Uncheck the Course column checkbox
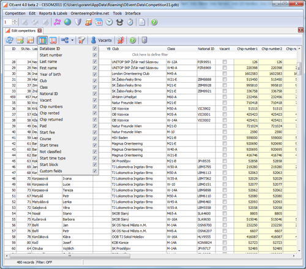The height and width of the screenshot is (269, 306). [95, 138]
